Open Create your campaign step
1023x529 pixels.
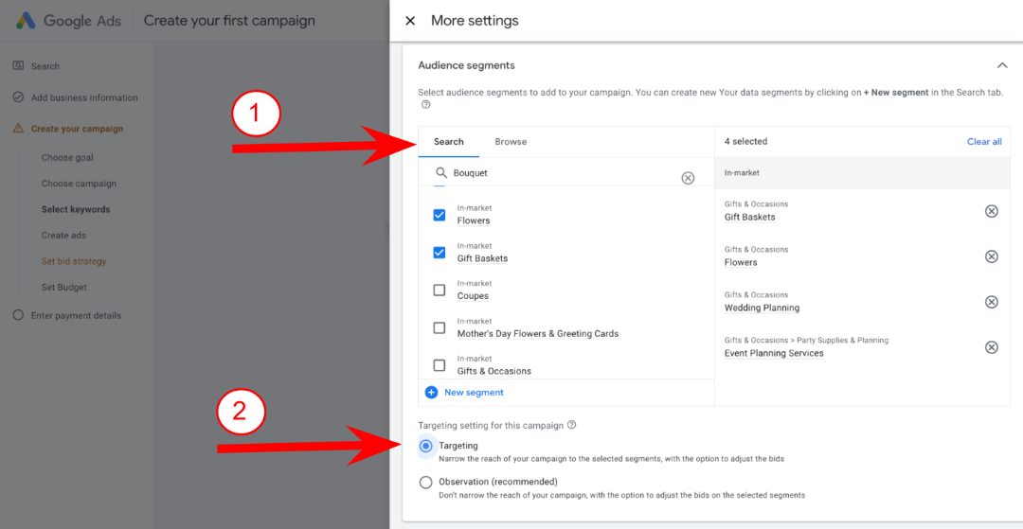pos(77,129)
